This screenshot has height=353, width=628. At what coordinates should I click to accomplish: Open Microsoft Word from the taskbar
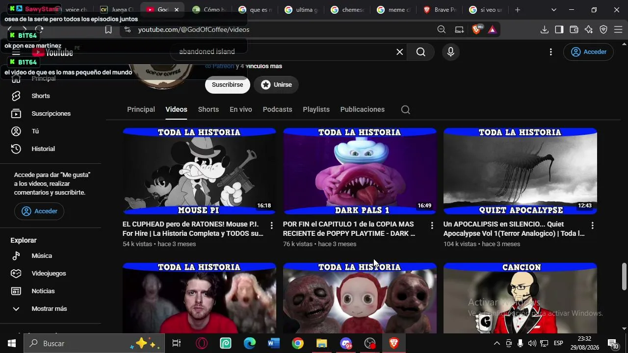274,343
